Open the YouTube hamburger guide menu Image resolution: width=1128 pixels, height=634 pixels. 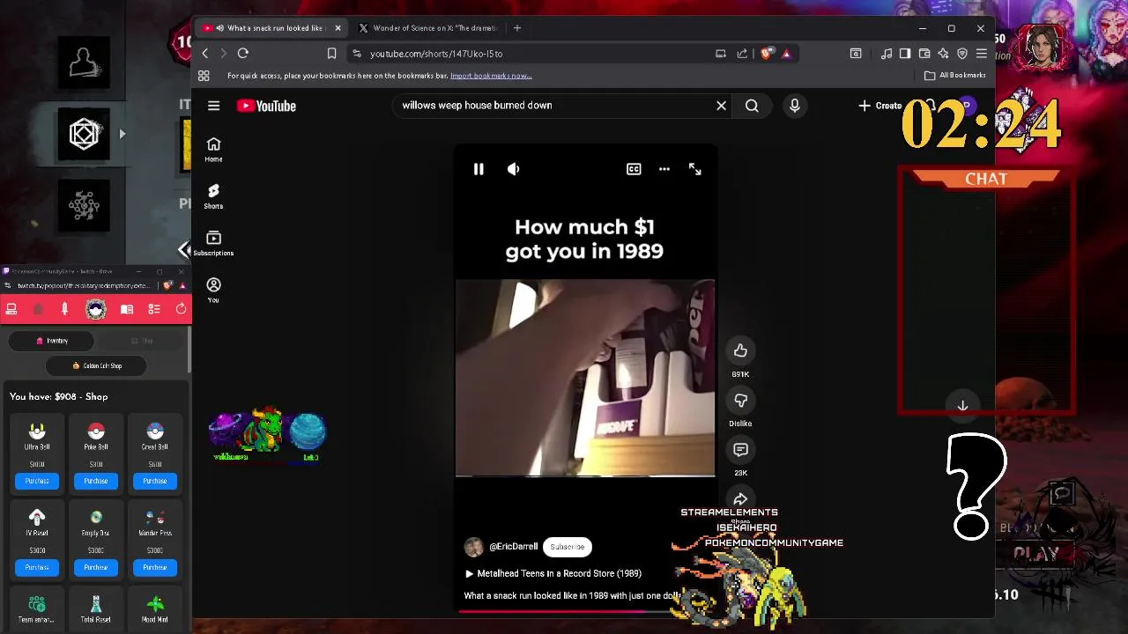tap(213, 106)
